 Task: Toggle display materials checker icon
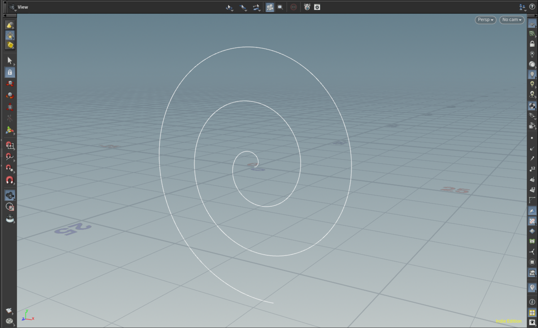pyautogui.click(x=532, y=106)
